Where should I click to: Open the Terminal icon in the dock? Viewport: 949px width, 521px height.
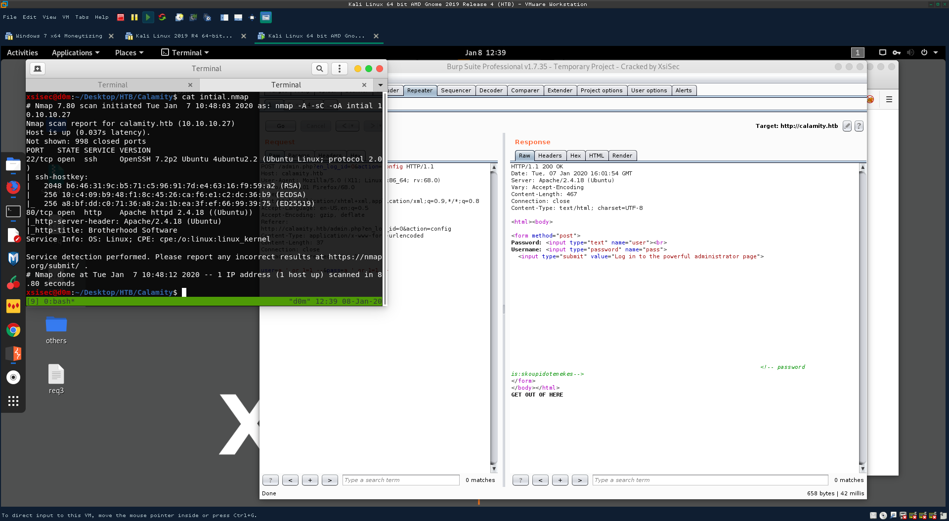[13, 211]
